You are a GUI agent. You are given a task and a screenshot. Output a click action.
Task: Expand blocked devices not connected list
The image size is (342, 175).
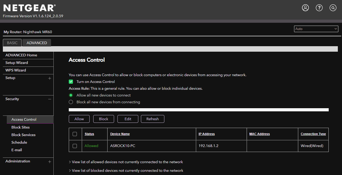(x=126, y=171)
